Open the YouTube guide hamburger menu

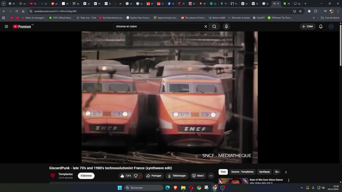(x=6, y=27)
